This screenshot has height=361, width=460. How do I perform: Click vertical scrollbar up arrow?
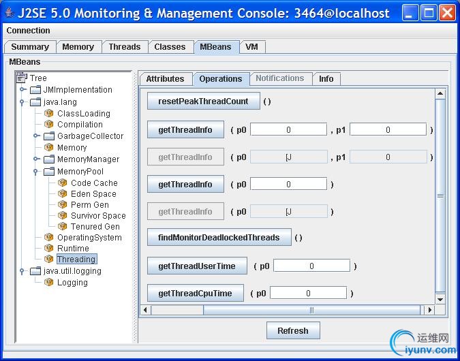(440, 94)
